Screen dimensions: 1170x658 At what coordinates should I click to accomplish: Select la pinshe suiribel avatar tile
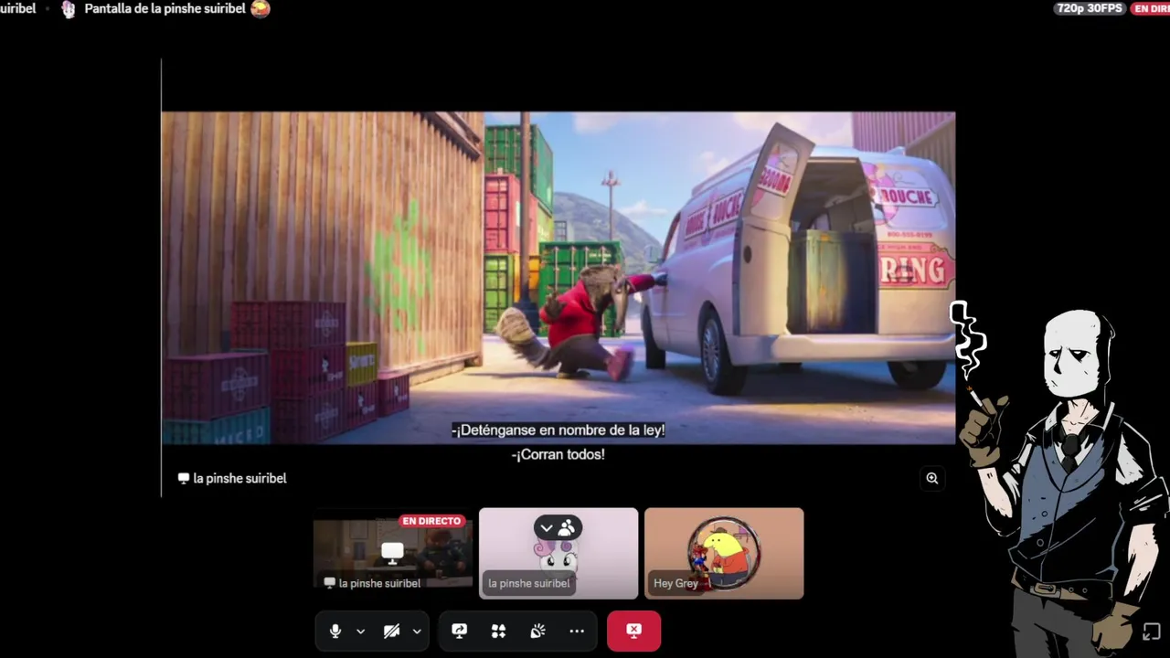coord(558,554)
